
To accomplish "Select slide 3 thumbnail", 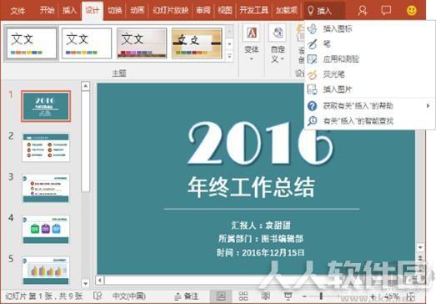I will (x=46, y=189).
